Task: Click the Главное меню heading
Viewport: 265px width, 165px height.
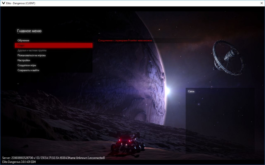Action: (29, 31)
